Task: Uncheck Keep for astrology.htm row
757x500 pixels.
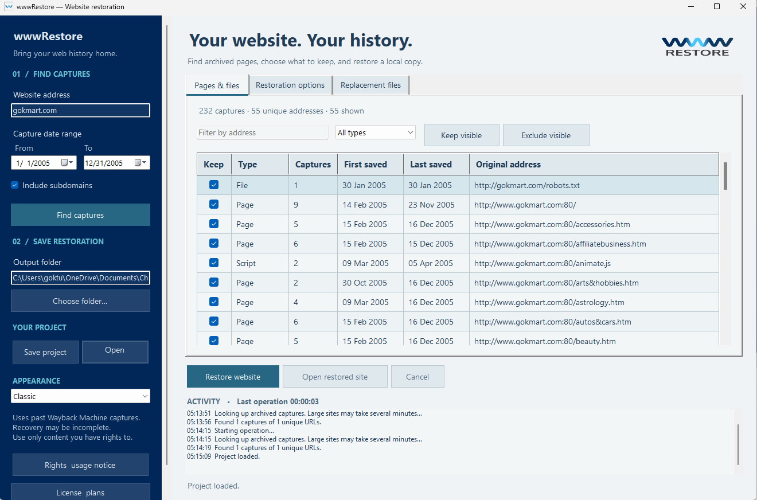Action: (x=214, y=302)
